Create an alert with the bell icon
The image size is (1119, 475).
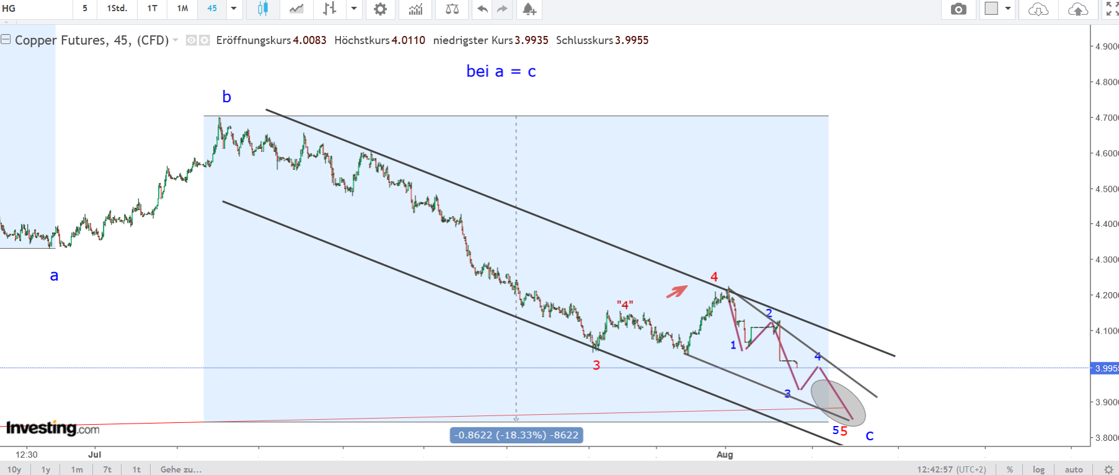click(x=529, y=9)
